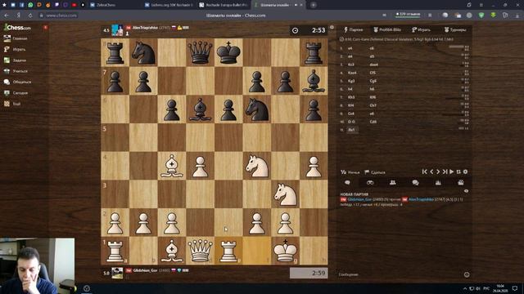The height and width of the screenshot is (294, 524).
Task: Jump to the last move
Action: (445, 171)
